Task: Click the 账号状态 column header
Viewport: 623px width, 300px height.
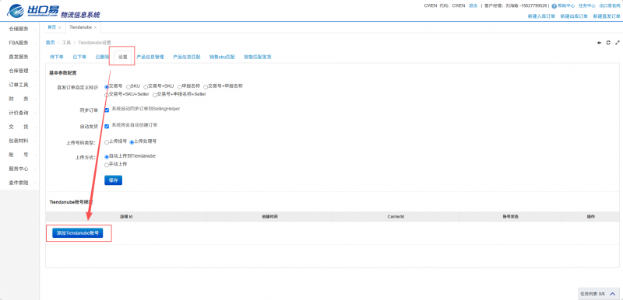Action: 511,217
